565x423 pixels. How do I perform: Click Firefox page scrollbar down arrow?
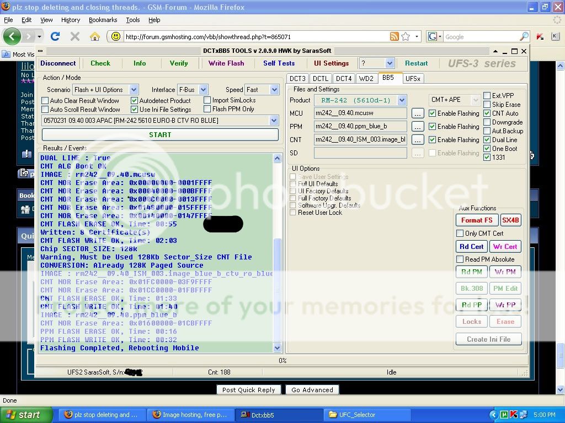click(x=561, y=389)
